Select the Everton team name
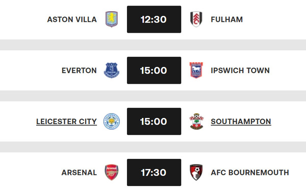 tap(79, 70)
